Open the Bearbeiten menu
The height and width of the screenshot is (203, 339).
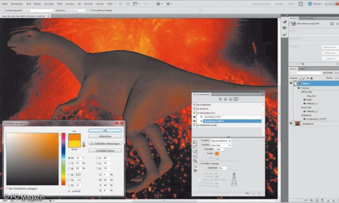[x=17, y=4]
